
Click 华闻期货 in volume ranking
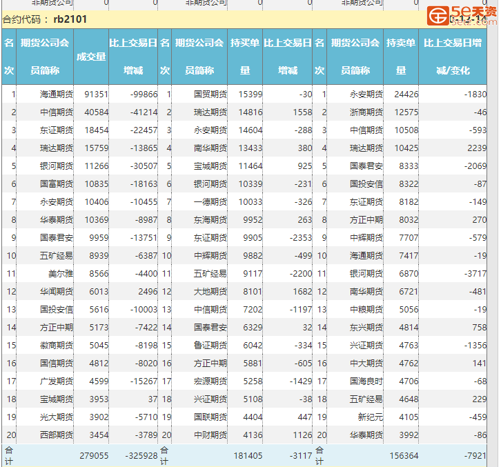(57, 291)
